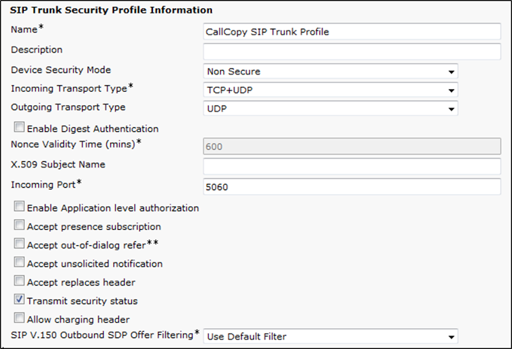Click the Nonce Validity Time field
This screenshot has width=512, height=349.
(351, 146)
